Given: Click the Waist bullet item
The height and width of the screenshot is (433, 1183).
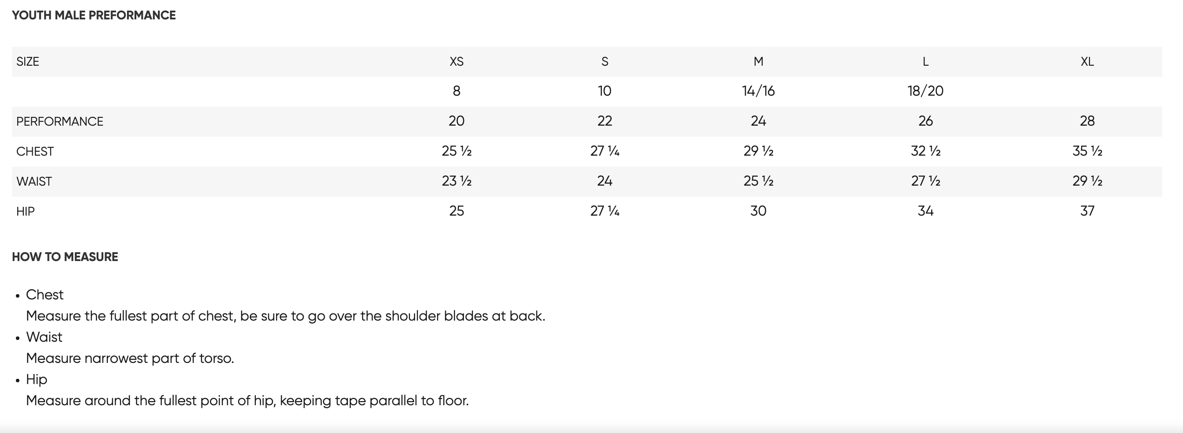Looking at the screenshot, I should (44, 337).
